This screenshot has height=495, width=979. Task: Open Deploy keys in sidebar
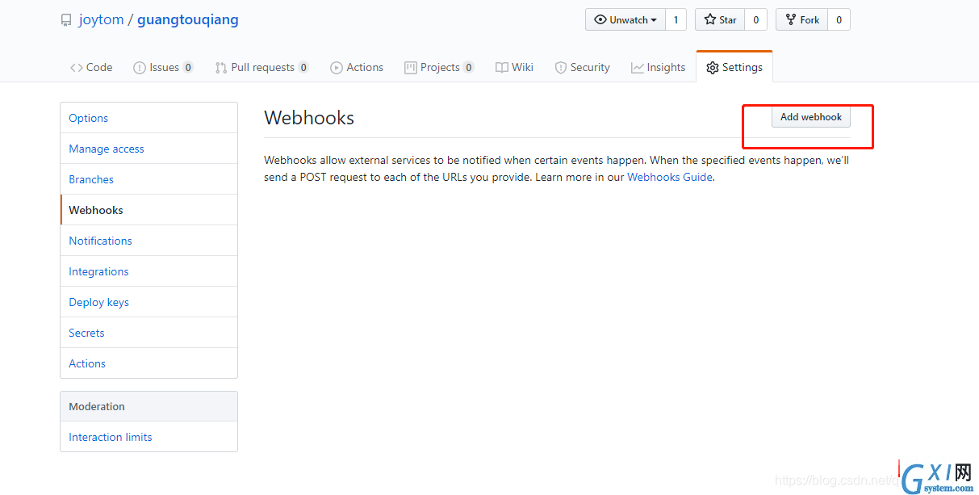click(x=149, y=302)
